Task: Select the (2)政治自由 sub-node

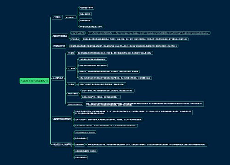Action: (x=75, y=39)
